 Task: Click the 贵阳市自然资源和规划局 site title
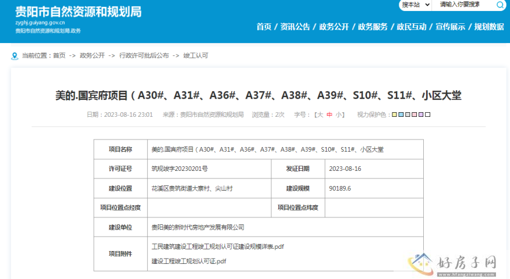[x=79, y=12]
